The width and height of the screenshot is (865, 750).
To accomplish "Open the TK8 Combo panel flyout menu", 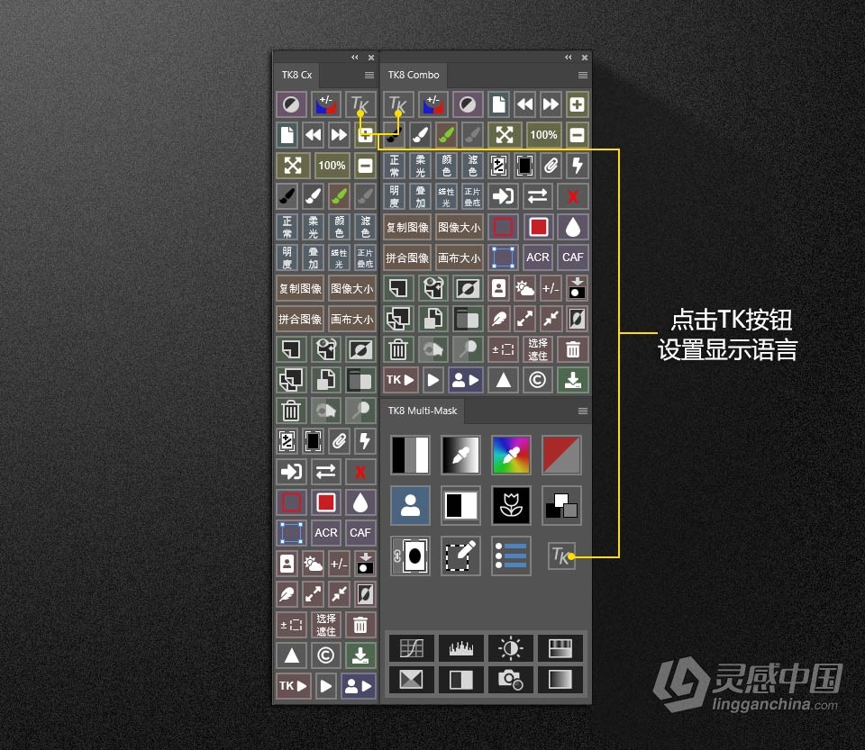I will [x=583, y=75].
